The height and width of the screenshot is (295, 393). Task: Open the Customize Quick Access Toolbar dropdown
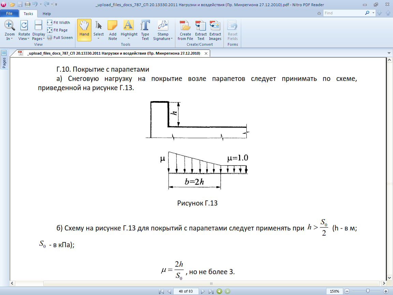coord(56,4)
